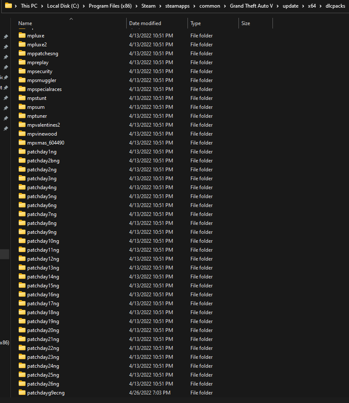This screenshot has height=403, width=349.
Task: Select the patchday6ng folder name
Action: coord(42,205)
